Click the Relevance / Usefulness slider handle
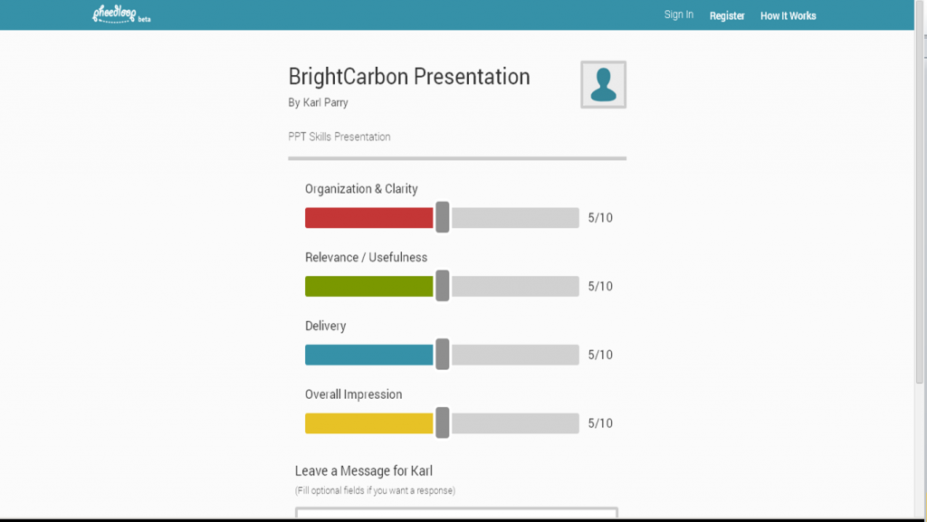The height and width of the screenshot is (522, 927). tap(443, 286)
